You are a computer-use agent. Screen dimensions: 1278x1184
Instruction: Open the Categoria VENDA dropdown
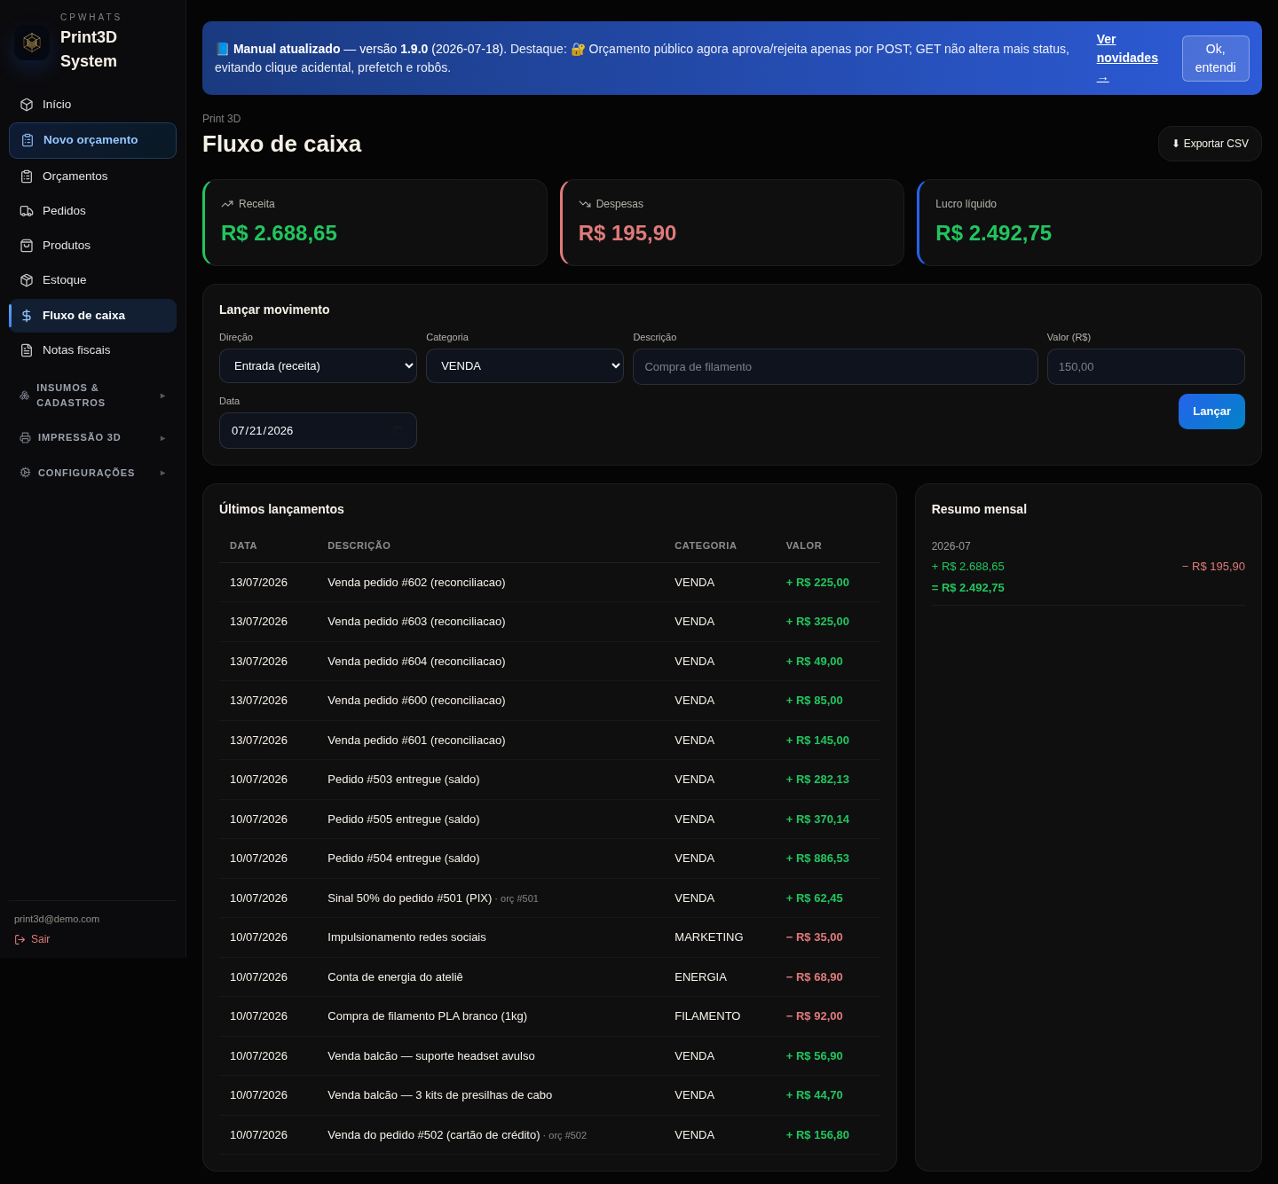coord(525,365)
